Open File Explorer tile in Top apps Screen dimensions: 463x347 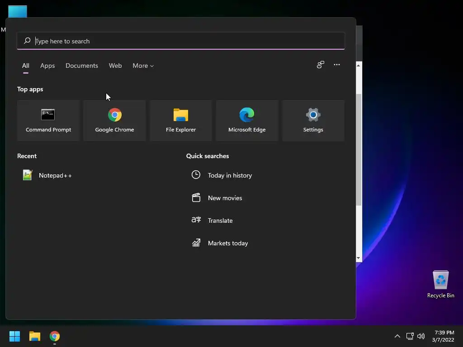181,120
